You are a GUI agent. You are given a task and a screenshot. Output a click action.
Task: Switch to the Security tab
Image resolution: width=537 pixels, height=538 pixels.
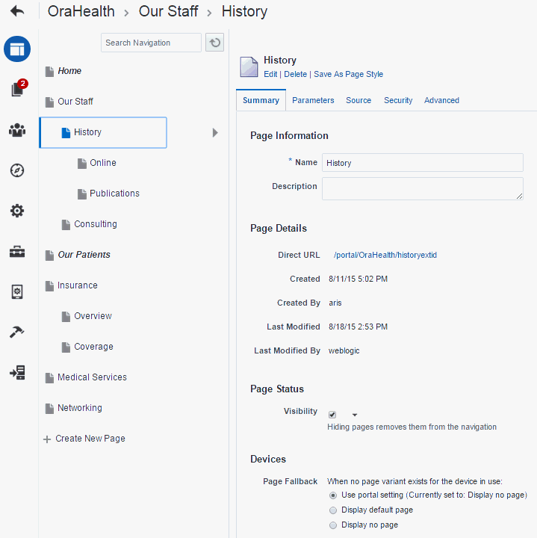click(398, 100)
